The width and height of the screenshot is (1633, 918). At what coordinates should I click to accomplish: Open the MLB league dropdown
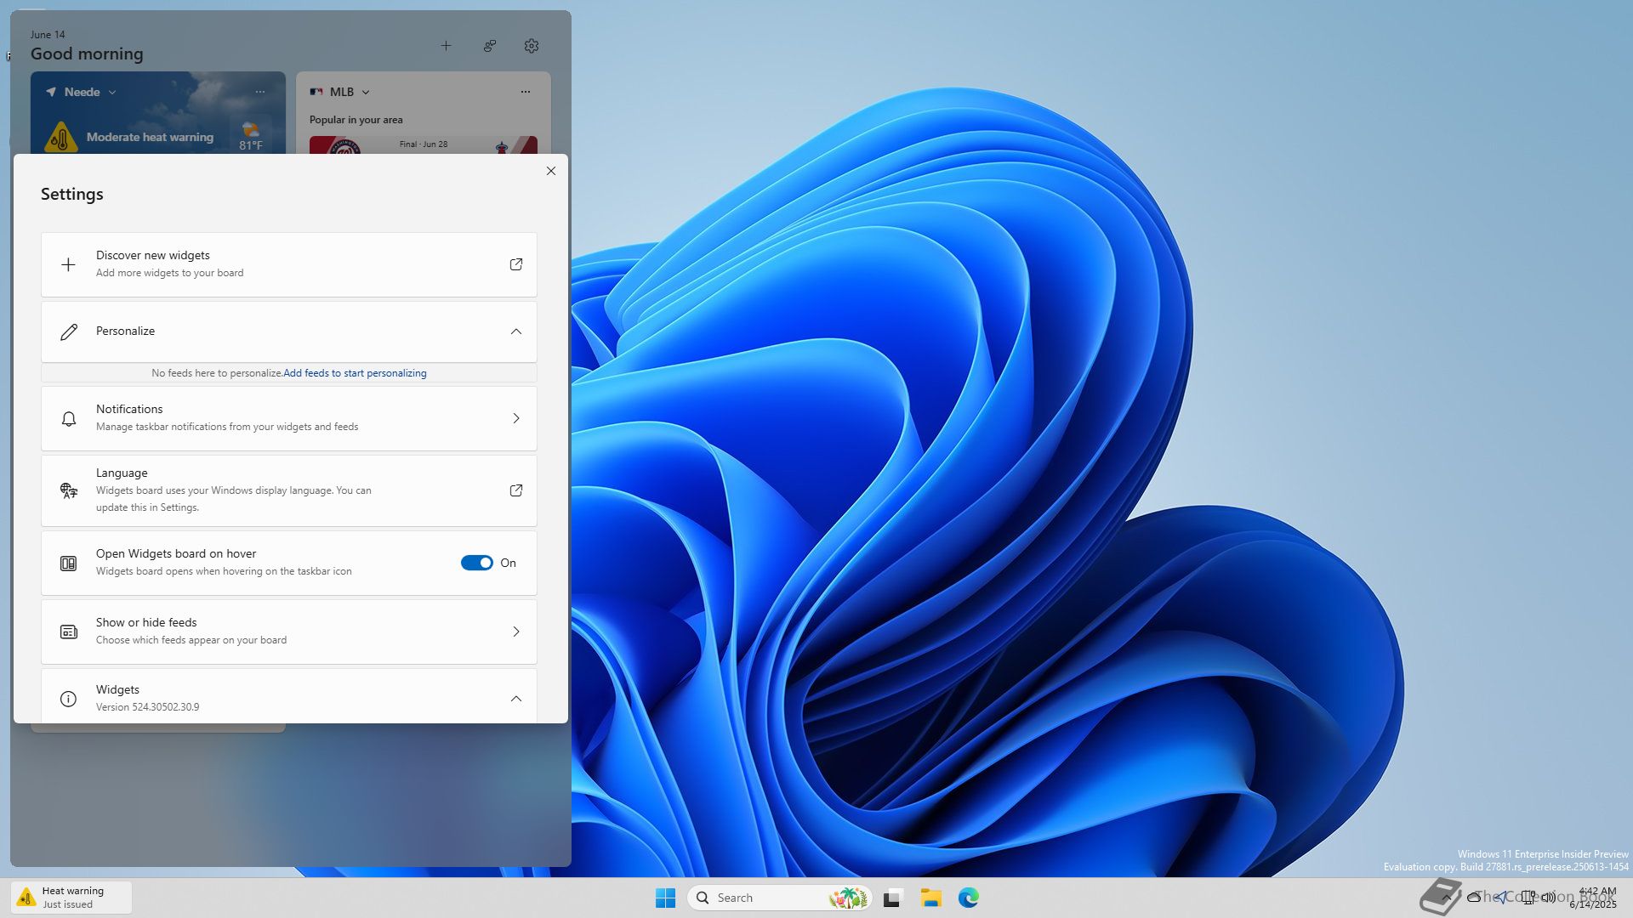coord(366,92)
